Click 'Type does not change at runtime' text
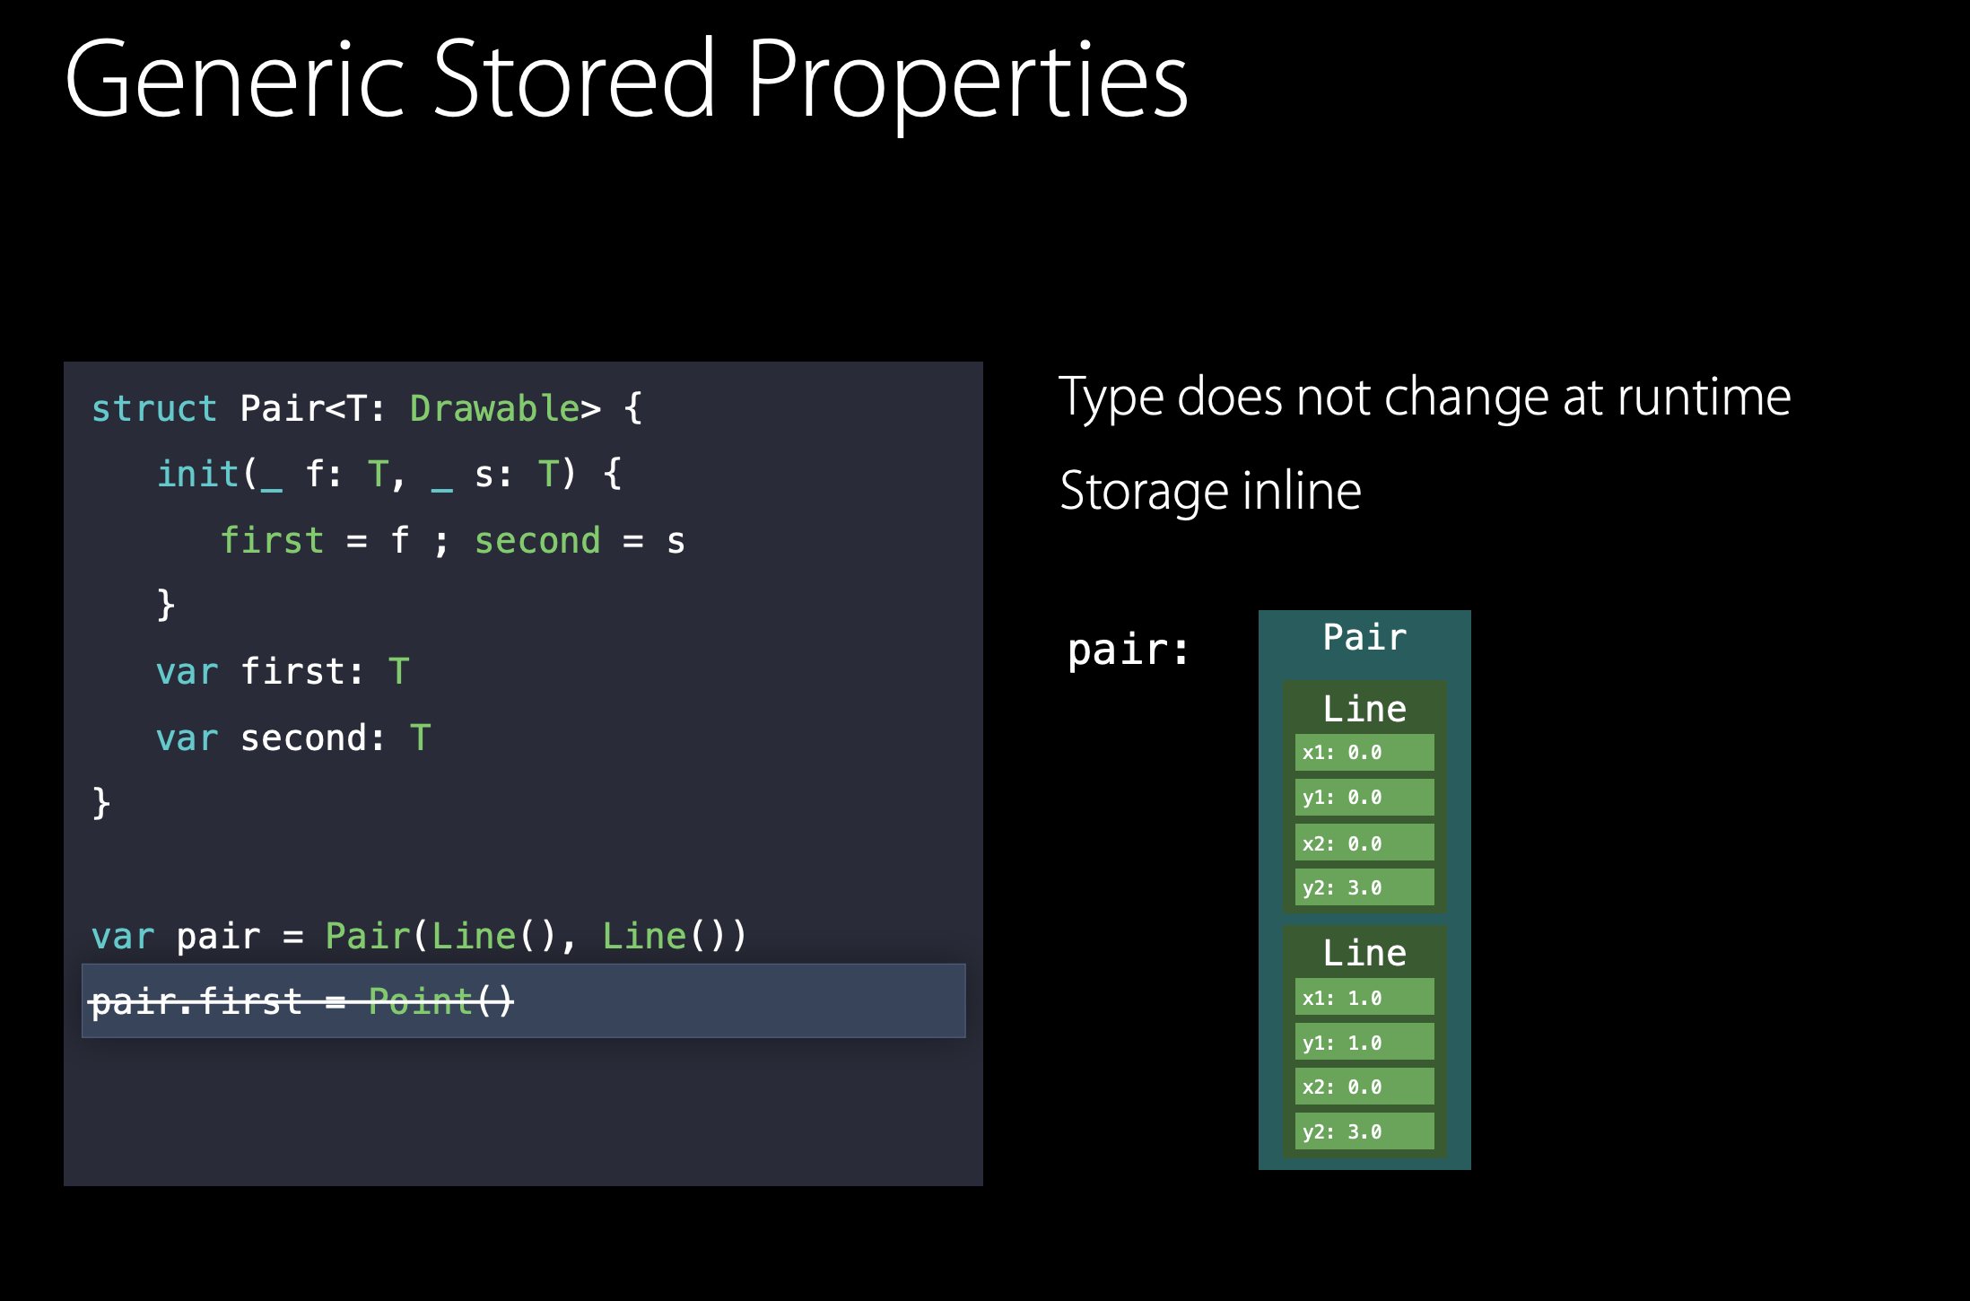 (1424, 397)
